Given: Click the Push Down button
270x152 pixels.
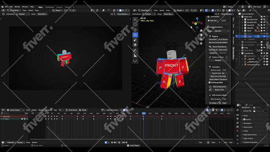Looking at the screenshot, I should tap(71, 110).
